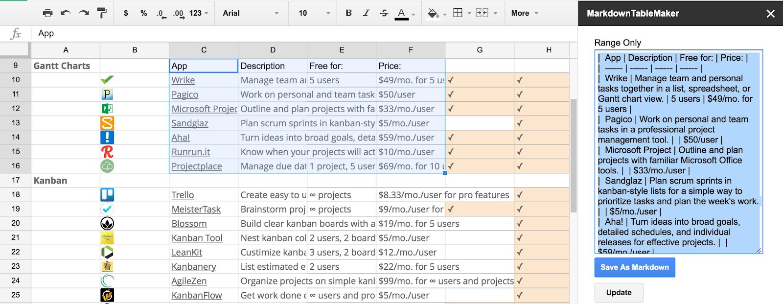The height and width of the screenshot is (304, 783).
Task: Click the Save As Markdown button
Action: tap(635, 267)
